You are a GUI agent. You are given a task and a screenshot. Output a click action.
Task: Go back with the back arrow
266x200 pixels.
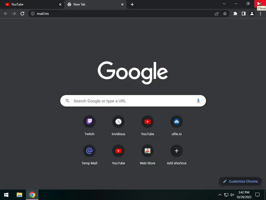coord(6,14)
